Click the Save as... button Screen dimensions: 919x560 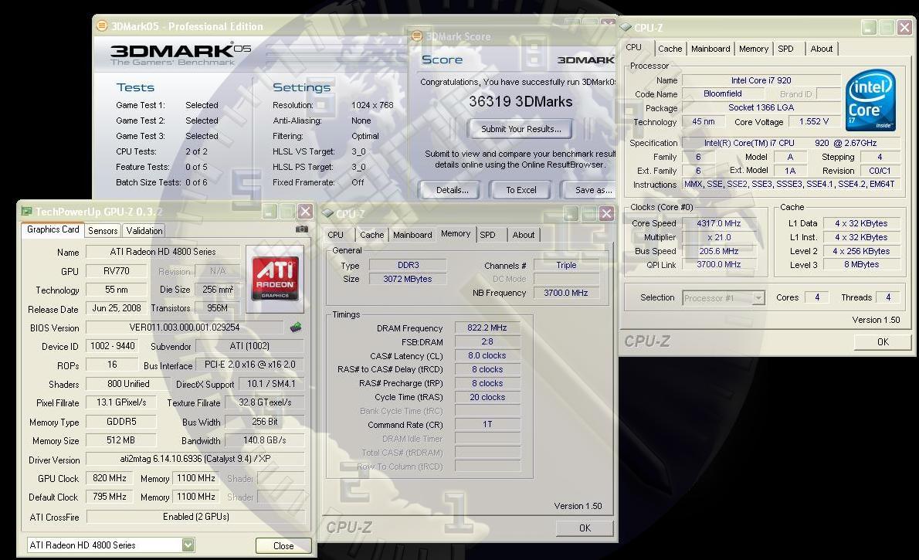click(589, 190)
